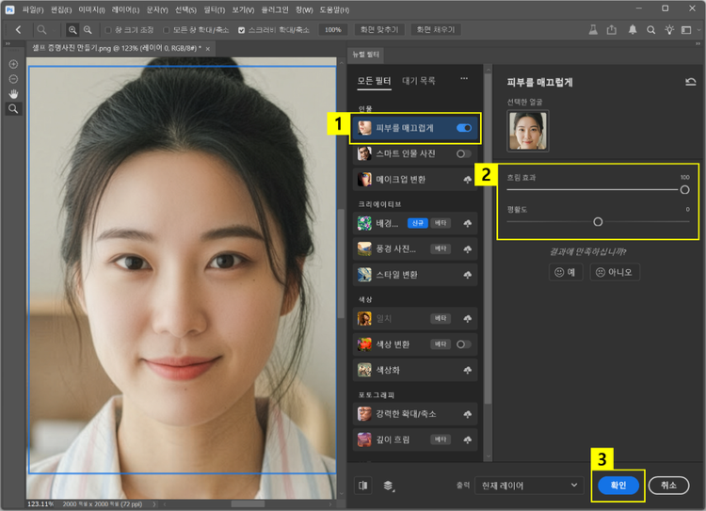Toggle off 피부를 매끄럽게 filter switch
Viewport: 706px width, 511px height.
click(464, 128)
